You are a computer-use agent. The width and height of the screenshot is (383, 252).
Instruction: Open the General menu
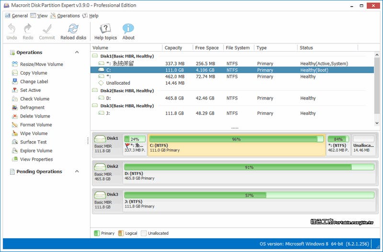pyautogui.click(x=19, y=16)
